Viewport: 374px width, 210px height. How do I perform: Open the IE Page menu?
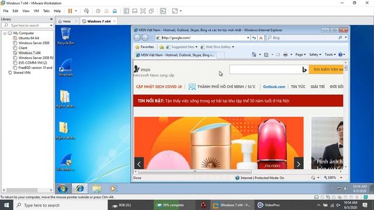pyautogui.click(x=300, y=54)
